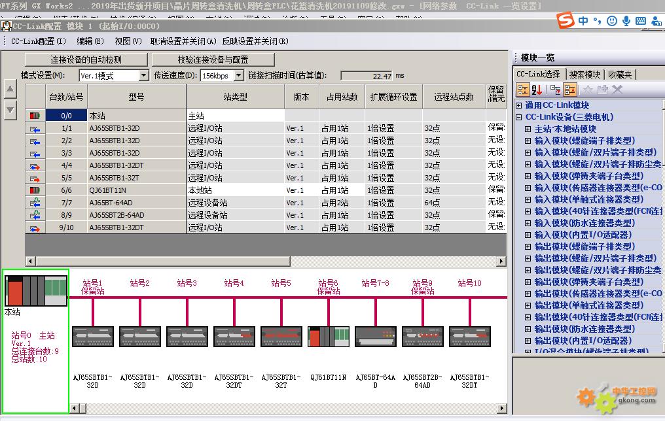Select station 5 AJ65SBTB1-32T device image

click(281, 337)
